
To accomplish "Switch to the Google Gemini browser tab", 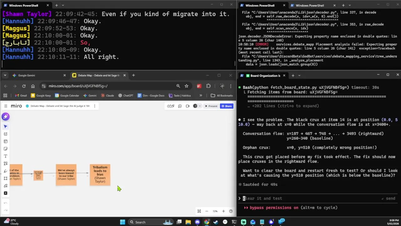I will [x=39, y=75].
